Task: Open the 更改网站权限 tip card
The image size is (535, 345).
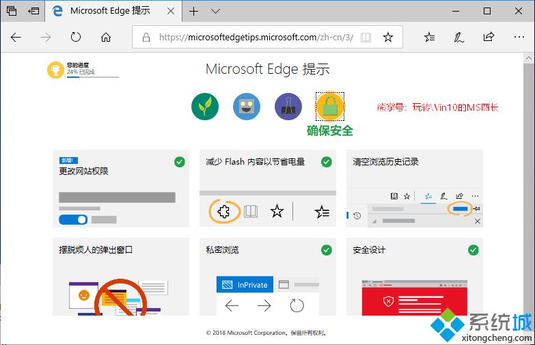Action: pos(121,189)
